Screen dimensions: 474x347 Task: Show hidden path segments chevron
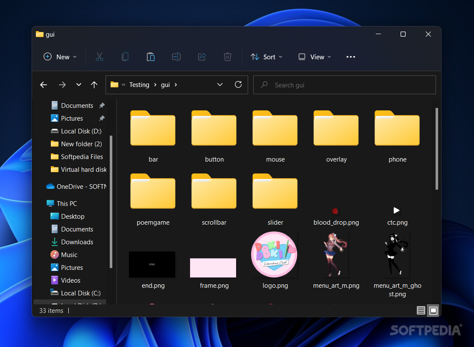coord(123,85)
